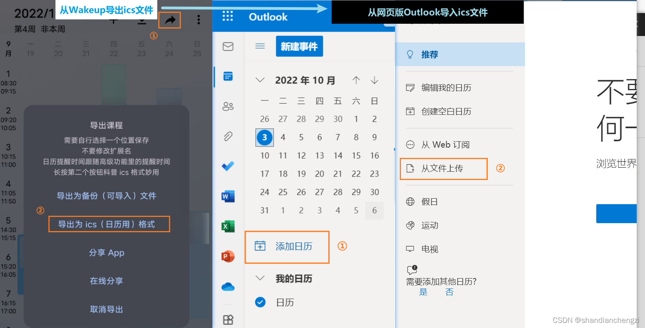Tap 取消导出 to cancel export
645x328 pixels.
click(107, 309)
